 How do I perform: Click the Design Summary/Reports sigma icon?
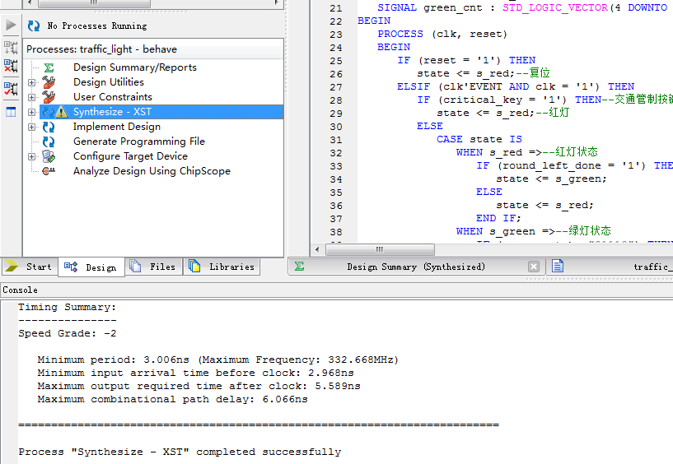pyautogui.click(x=49, y=67)
